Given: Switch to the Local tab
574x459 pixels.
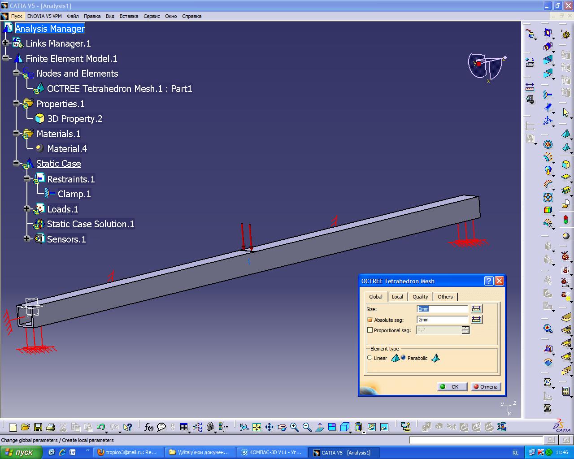Looking at the screenshot, I should pos(397,297).
